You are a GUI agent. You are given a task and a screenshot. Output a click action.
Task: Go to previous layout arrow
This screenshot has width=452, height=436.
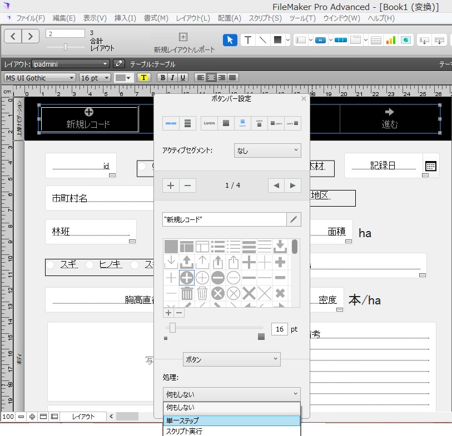click(13, 36)
